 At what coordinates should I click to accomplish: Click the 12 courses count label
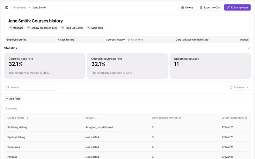11,108
